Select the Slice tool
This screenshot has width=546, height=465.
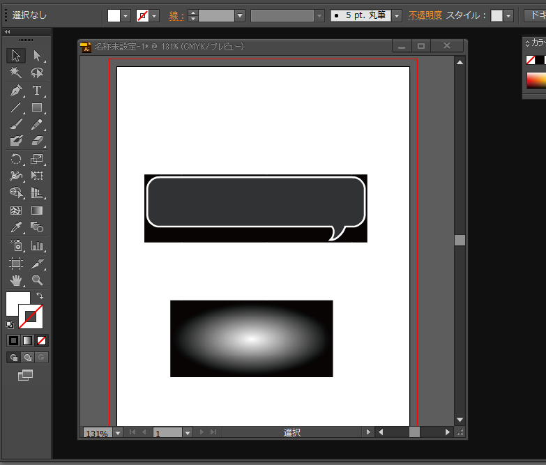[37, 264]
